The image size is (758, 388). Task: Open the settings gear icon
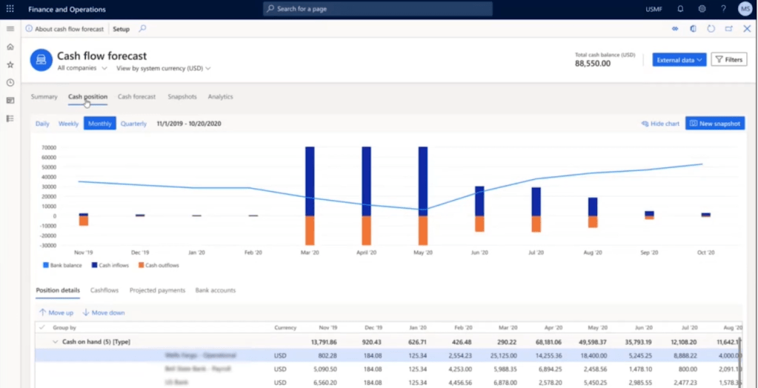pos(702,9)
